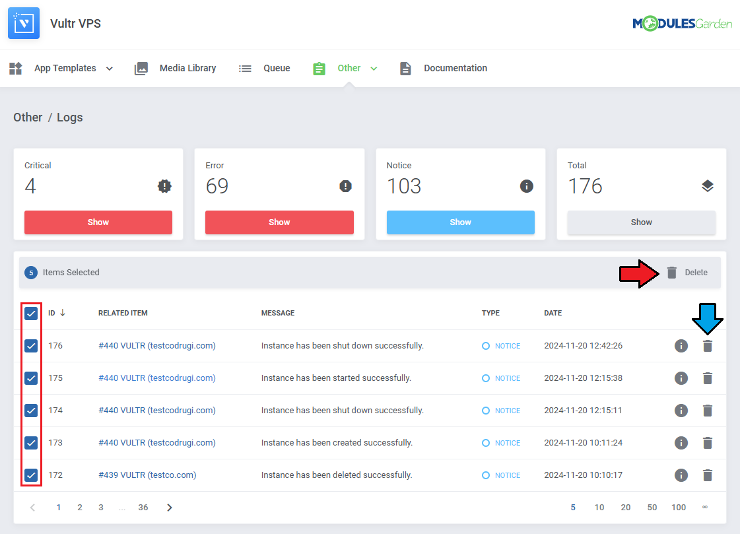Toggle the select-all header checkbox
Viewport: 740px width, 534px height.
(31, 314)
